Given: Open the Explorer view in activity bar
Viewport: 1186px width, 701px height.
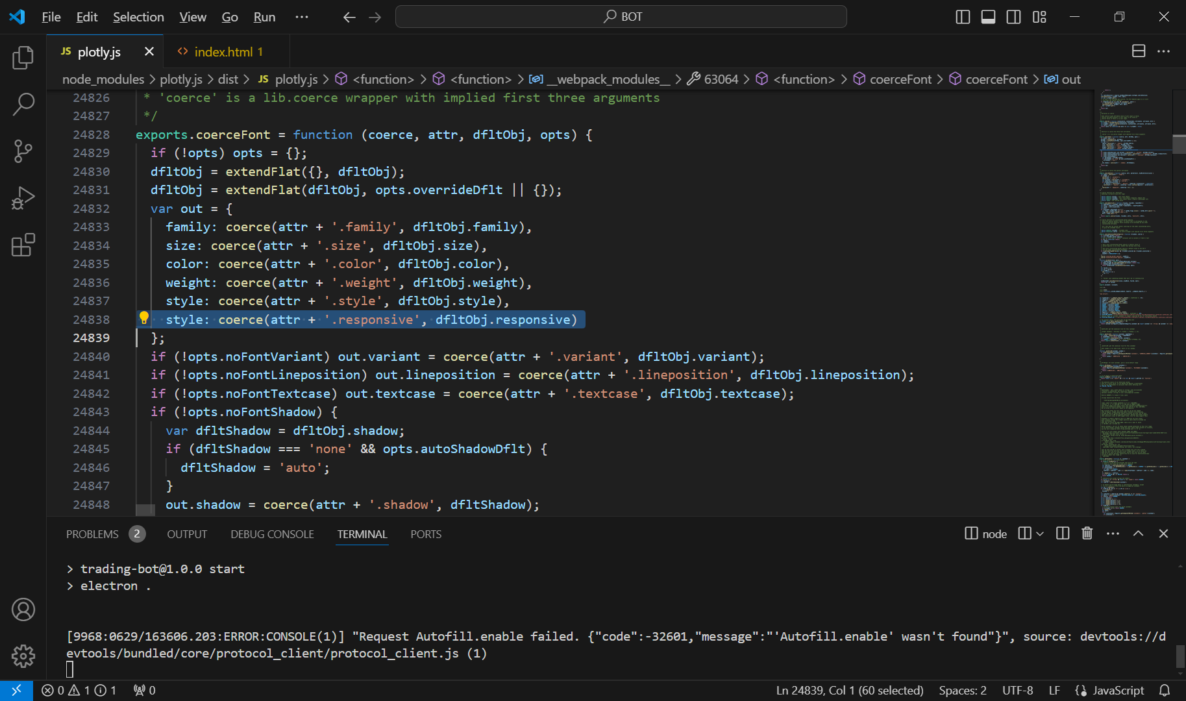Looking at the screenshot, I should point(23,58).
